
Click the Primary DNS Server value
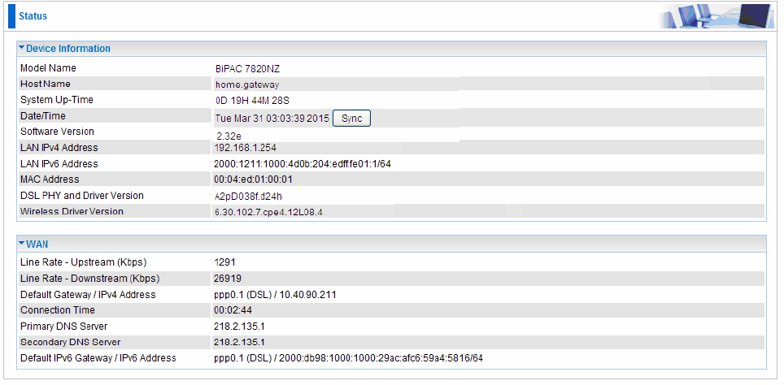click(x=239, y=326)
